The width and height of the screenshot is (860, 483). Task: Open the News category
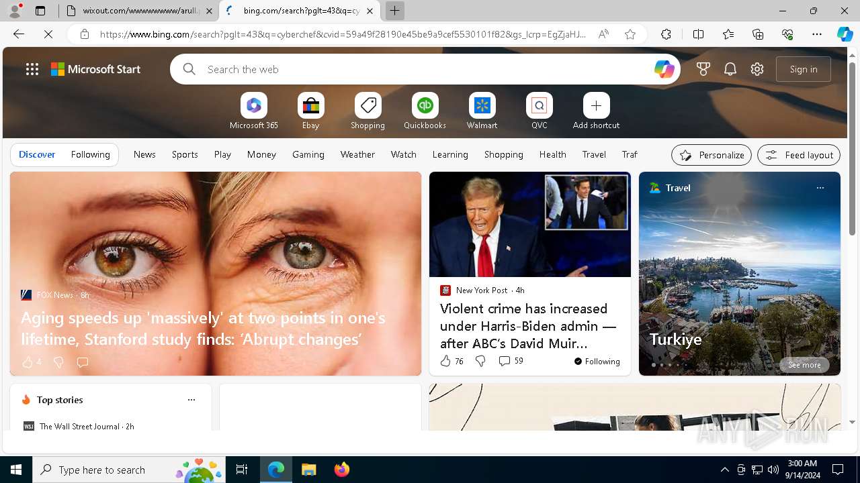click(144, 154)
